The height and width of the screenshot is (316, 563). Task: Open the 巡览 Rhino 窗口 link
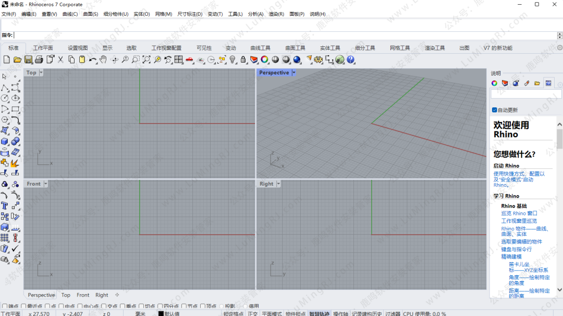519,213
